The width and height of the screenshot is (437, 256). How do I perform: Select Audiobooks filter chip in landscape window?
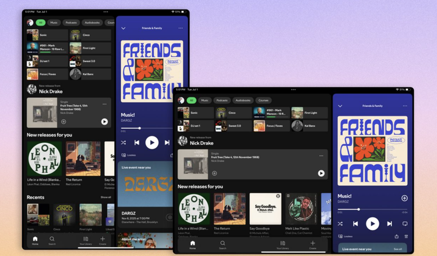243,100
